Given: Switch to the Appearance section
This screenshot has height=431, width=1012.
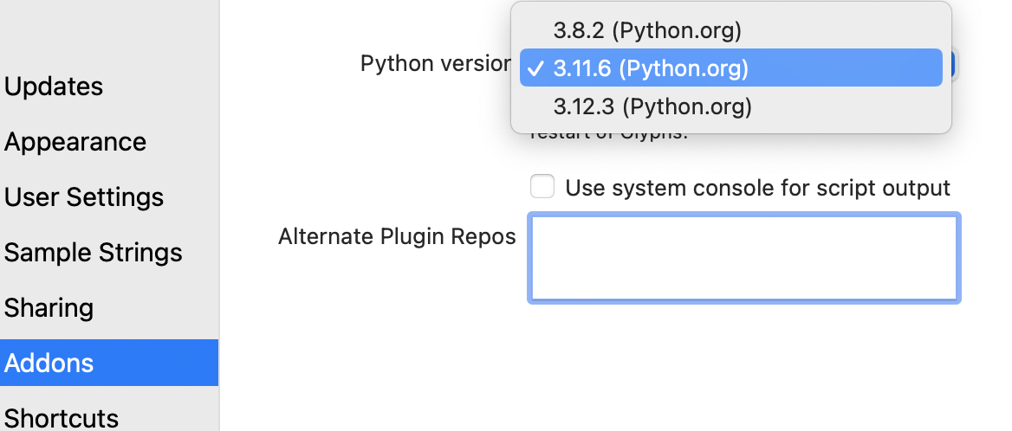Looking at the screenshot, I should (75, 142).
